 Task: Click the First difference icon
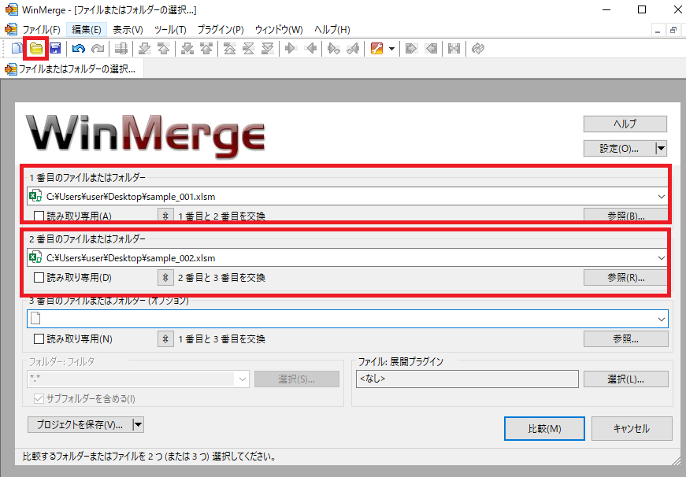pos(230,48)
